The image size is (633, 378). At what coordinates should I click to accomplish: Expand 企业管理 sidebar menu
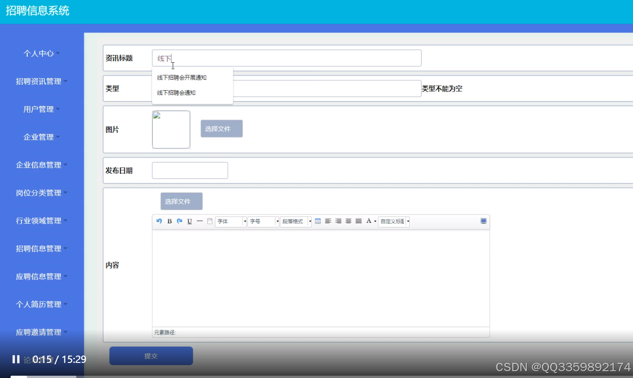tap(42, 137)
